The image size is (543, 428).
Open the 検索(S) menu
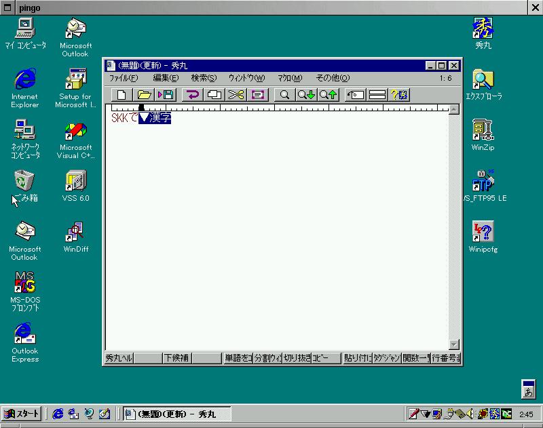pos(204,78)
